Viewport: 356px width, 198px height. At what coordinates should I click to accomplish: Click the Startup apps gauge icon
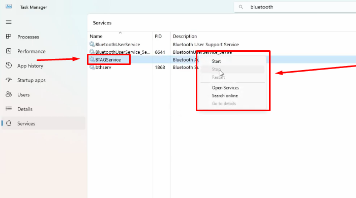(9, 80)
